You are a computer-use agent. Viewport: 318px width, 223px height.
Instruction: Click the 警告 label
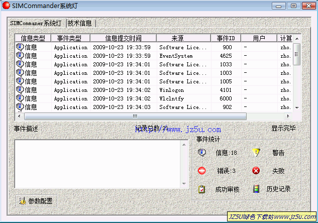point(278,153)
